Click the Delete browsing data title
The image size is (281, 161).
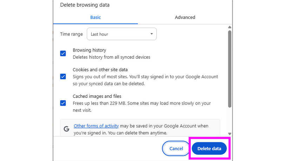pyautogui.click(x=85, y=5)
